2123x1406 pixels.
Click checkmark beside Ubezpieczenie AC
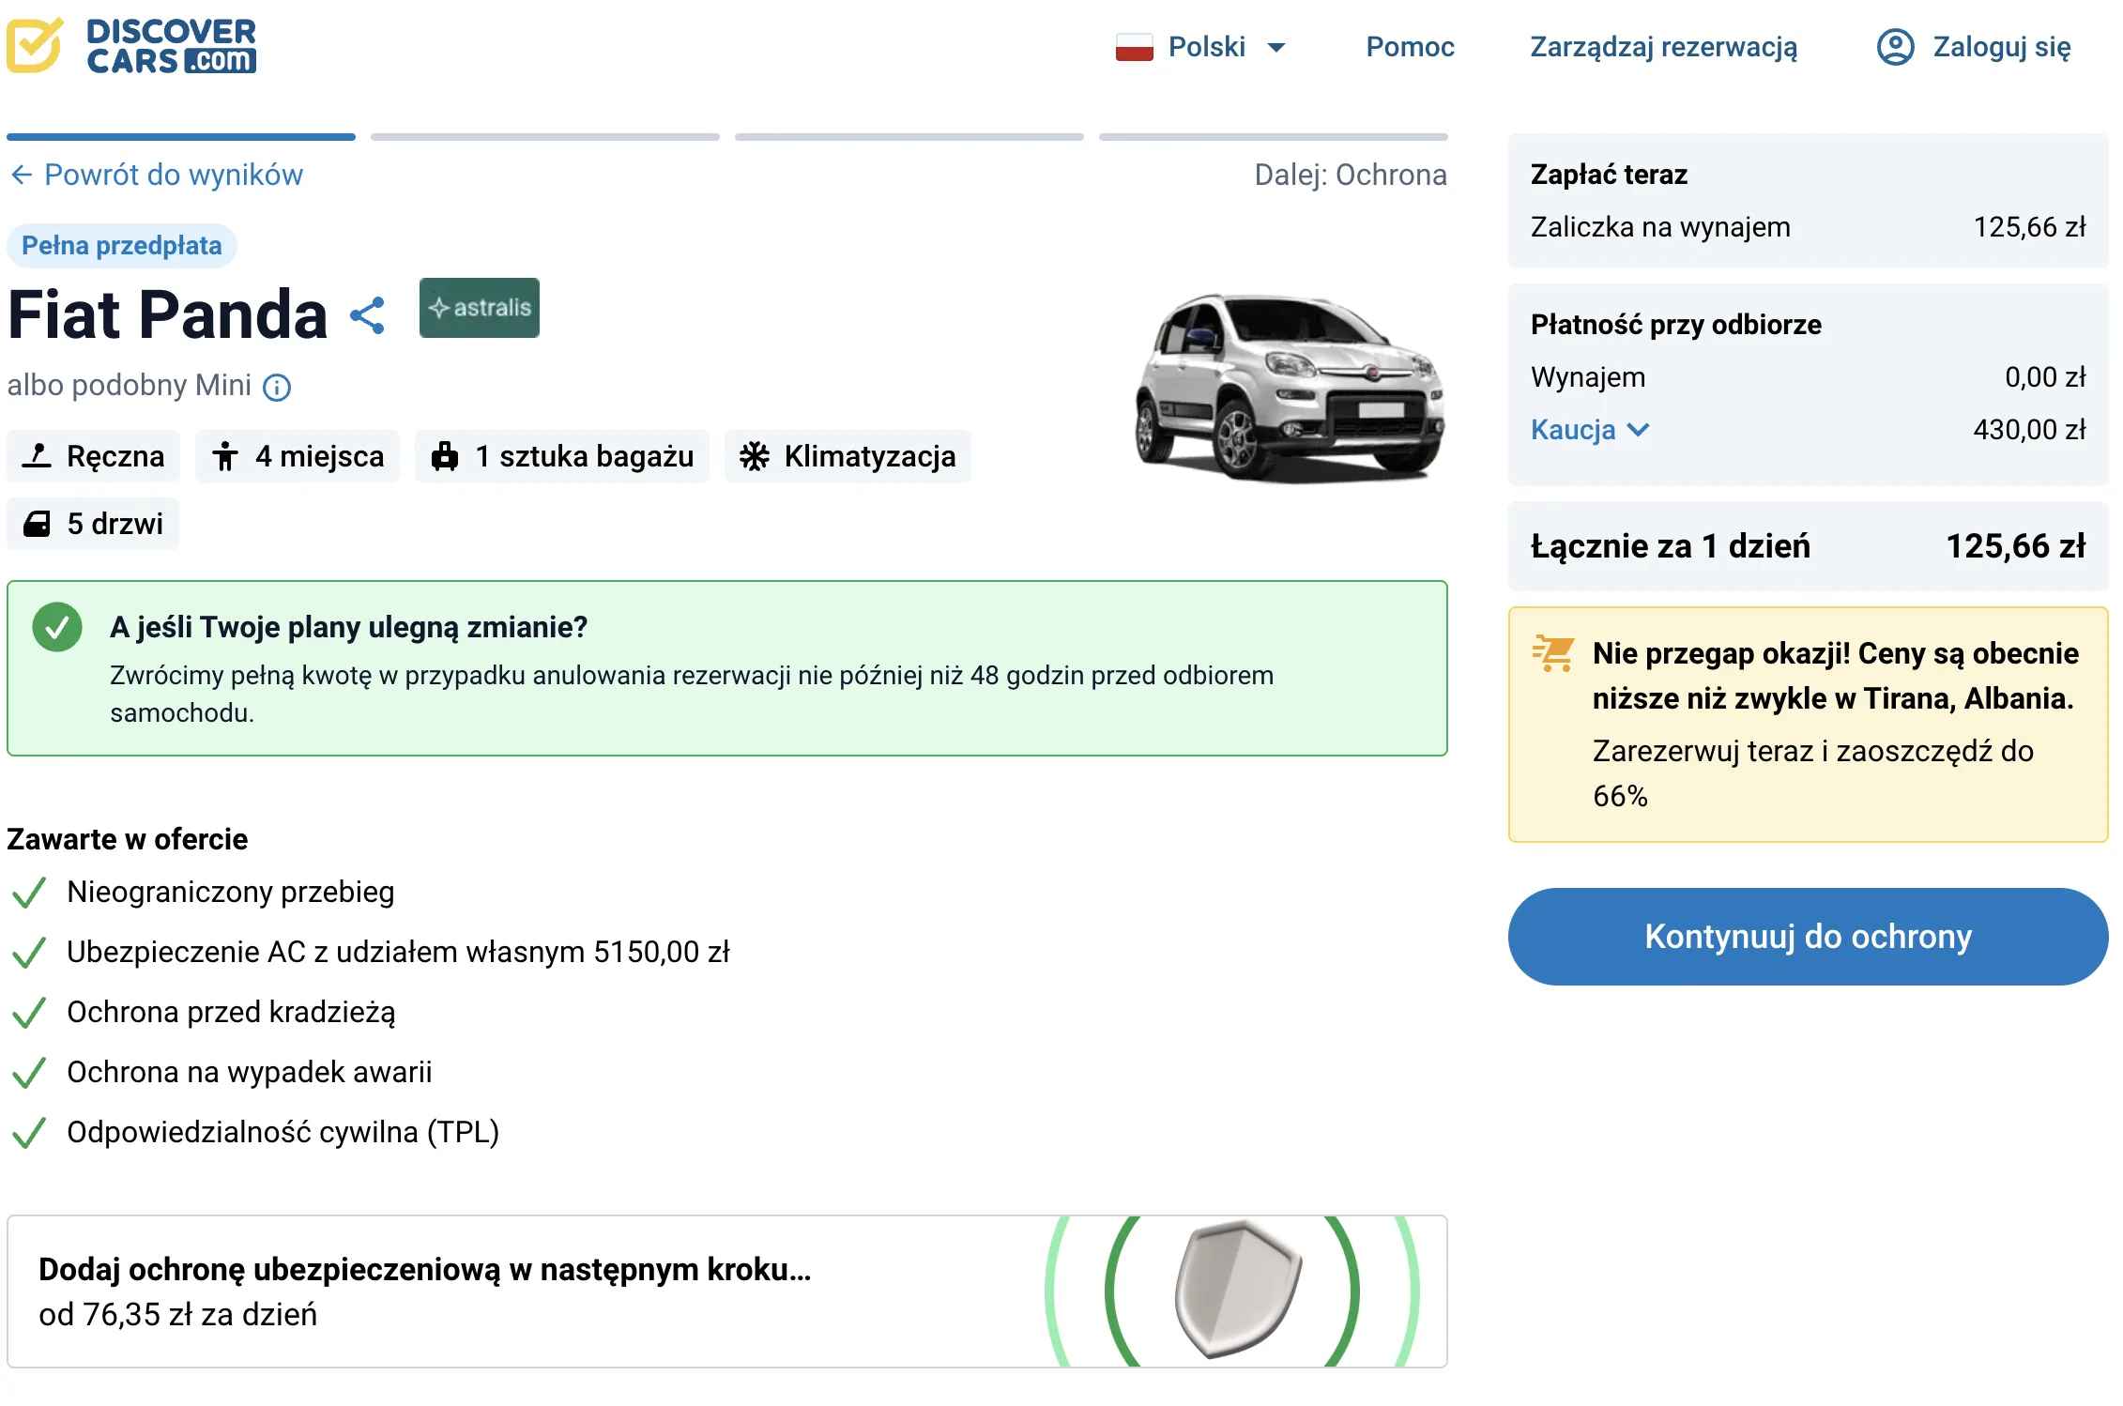pyautogui.click(x=29, y=953)
